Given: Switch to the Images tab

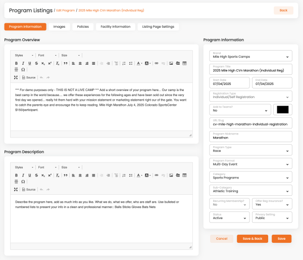Looking at the screenshot, I should coord(59,27).
